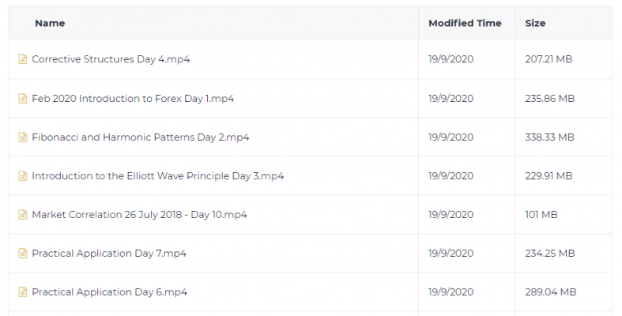622x316 pixels.
Task: Sort by the Name column header
Action: pyautogui.click(x=50, y=23)
